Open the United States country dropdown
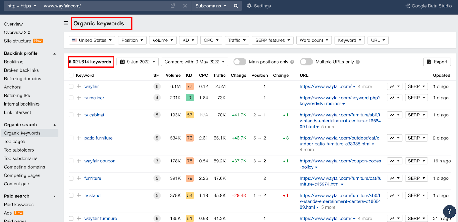This screenshot has height=222, width=458. [x=92, y=40]
